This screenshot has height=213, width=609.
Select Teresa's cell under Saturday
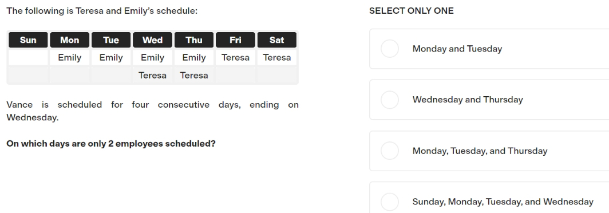(277, 57)
